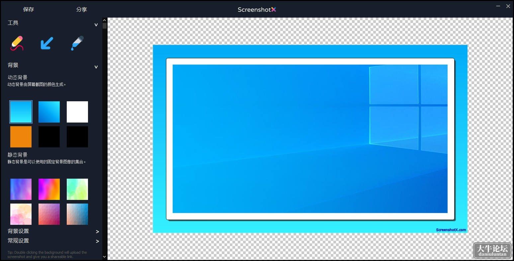Apply the magenta-orange static background
The height and width of the screenshot is (261, 514).
[x=49, y=189]
